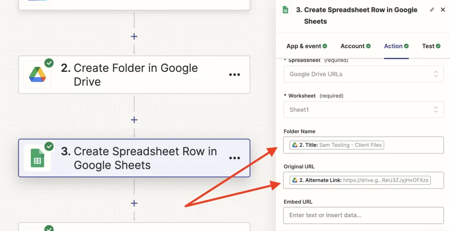The image size is (450, 231).
Task: Click the Google Sheets icon on step 3
Action: [38, 158]
